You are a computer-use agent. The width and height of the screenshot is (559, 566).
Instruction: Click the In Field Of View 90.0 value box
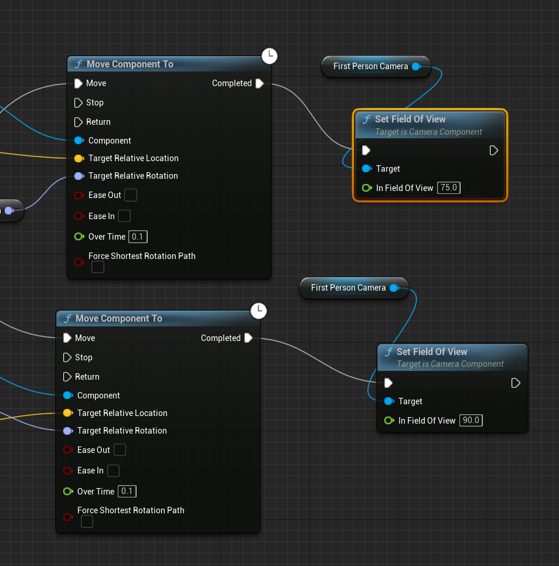pos(471,421)
